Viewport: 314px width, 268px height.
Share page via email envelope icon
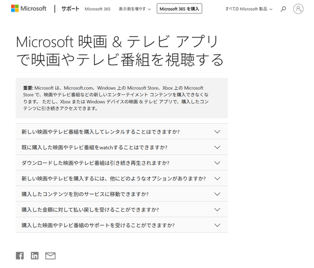pos(50,256)
